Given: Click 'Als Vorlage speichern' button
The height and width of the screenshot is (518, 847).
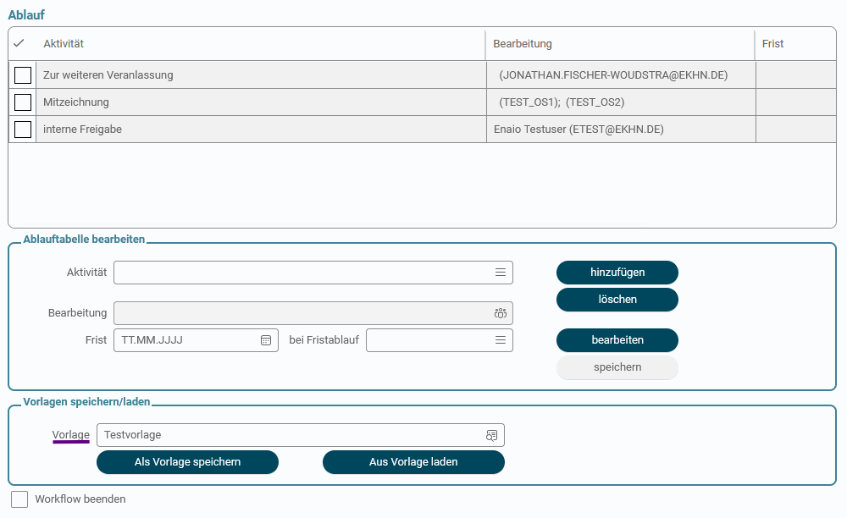Looking at the screenshot, I should click(187, 462).
